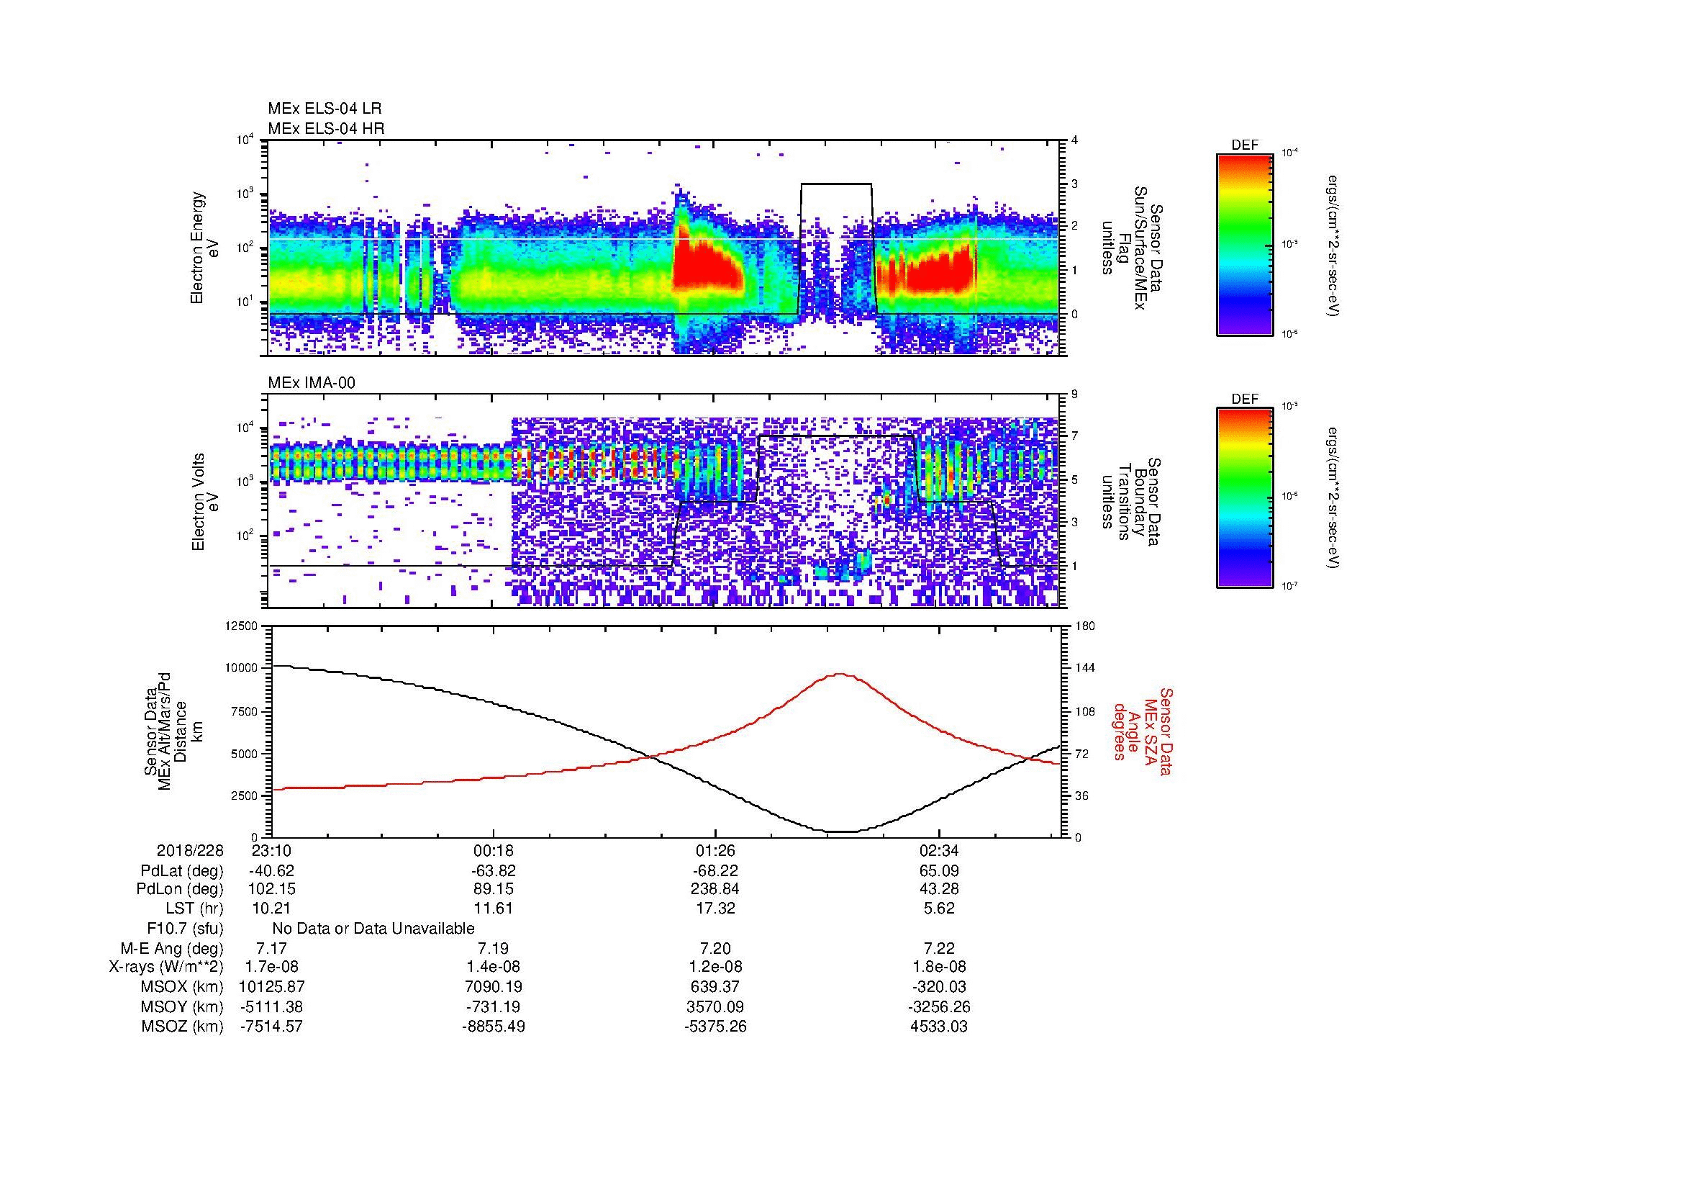Click the PdLon value 238.84
This screenshot has width=1683, height=1190.
click(715, 889)
